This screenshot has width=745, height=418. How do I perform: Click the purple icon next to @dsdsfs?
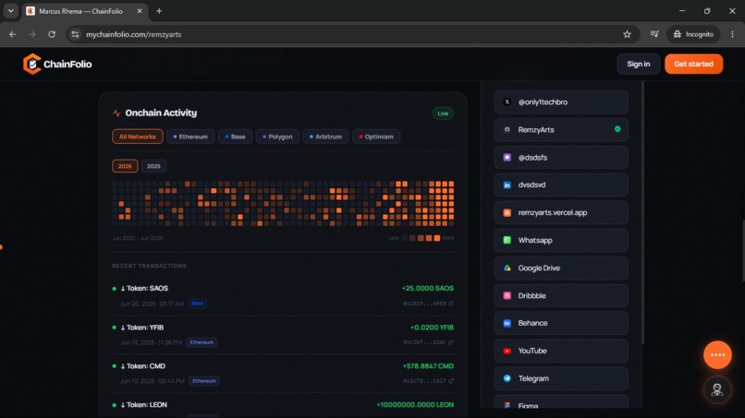507,157
